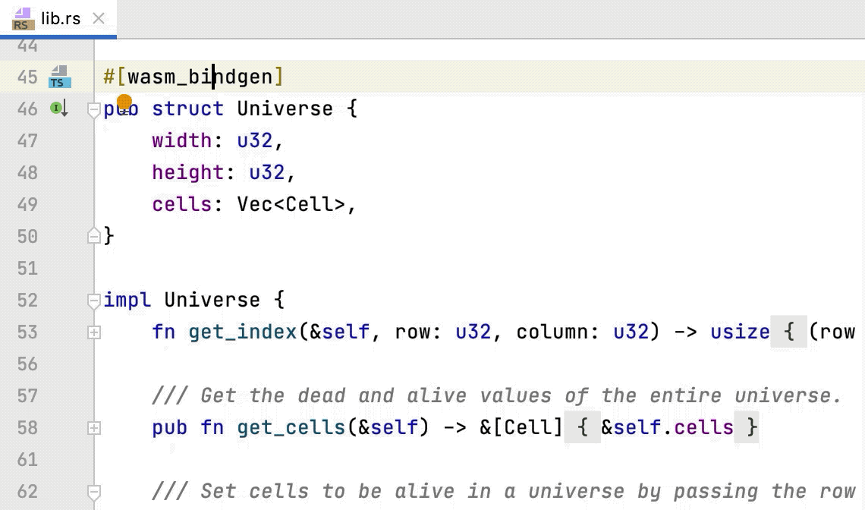Click the row parameter in get_index

412,332
